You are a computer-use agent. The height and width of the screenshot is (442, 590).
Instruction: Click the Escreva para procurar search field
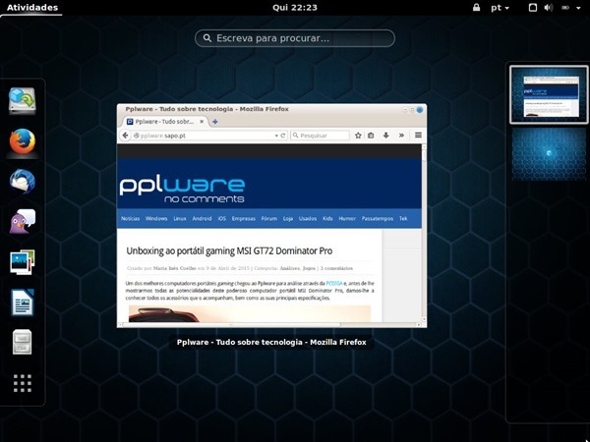click(295, 38)
